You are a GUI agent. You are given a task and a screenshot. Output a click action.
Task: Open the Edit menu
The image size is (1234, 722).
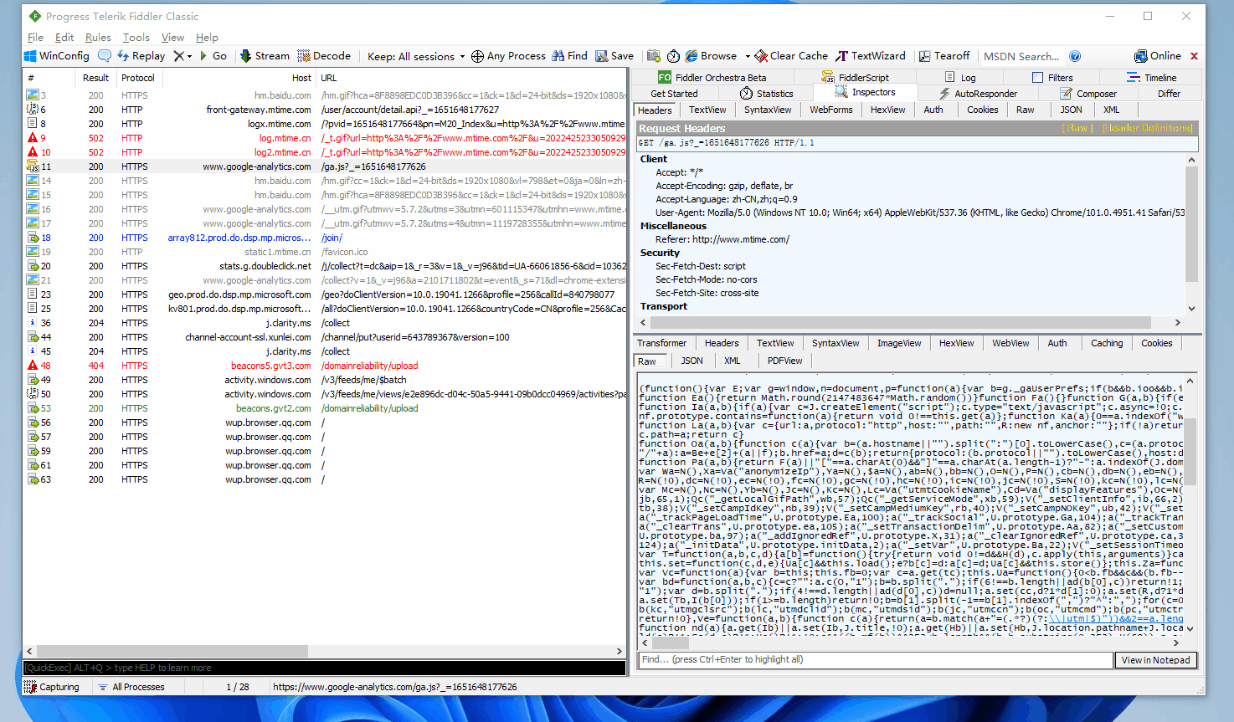point(64,37)
